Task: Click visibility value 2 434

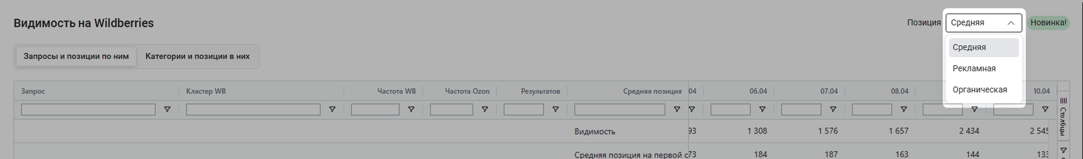Action: click(x=969, y=131)
